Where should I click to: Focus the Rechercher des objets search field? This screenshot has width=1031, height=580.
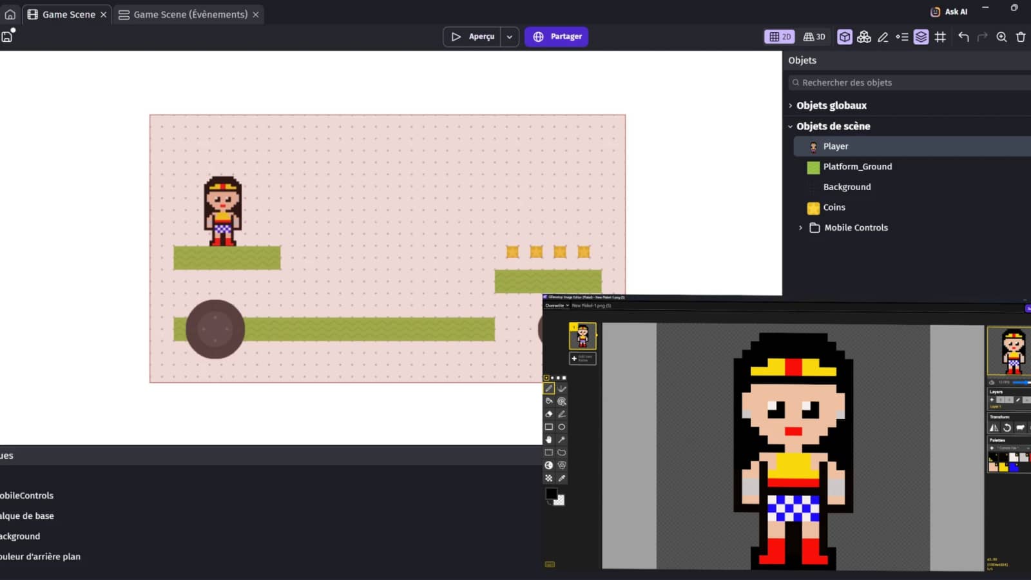tap(909, 82)
